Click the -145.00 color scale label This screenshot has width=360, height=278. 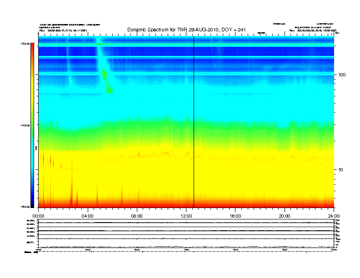(x=25, y=125)
